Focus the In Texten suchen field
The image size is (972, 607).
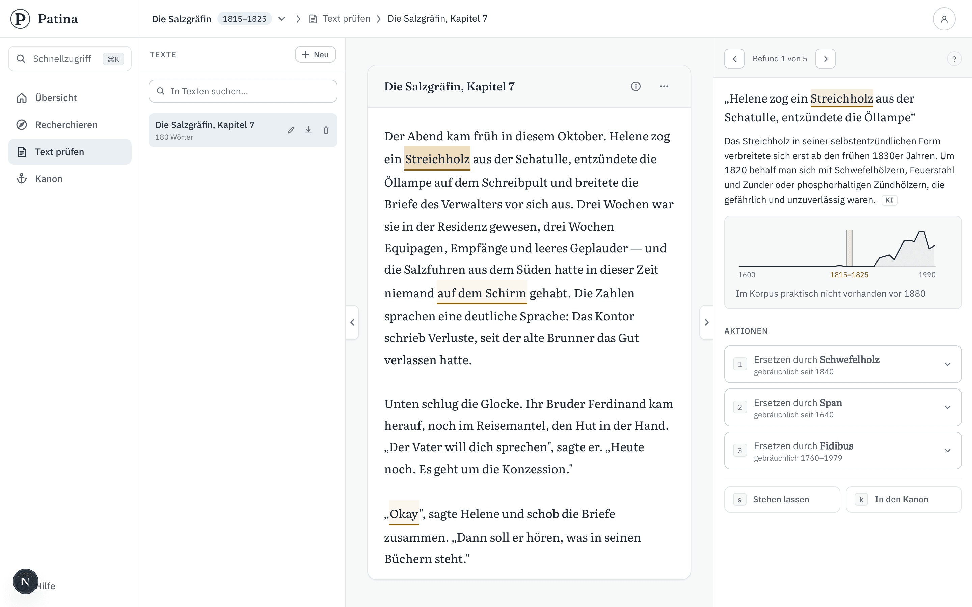coord(243,91)
